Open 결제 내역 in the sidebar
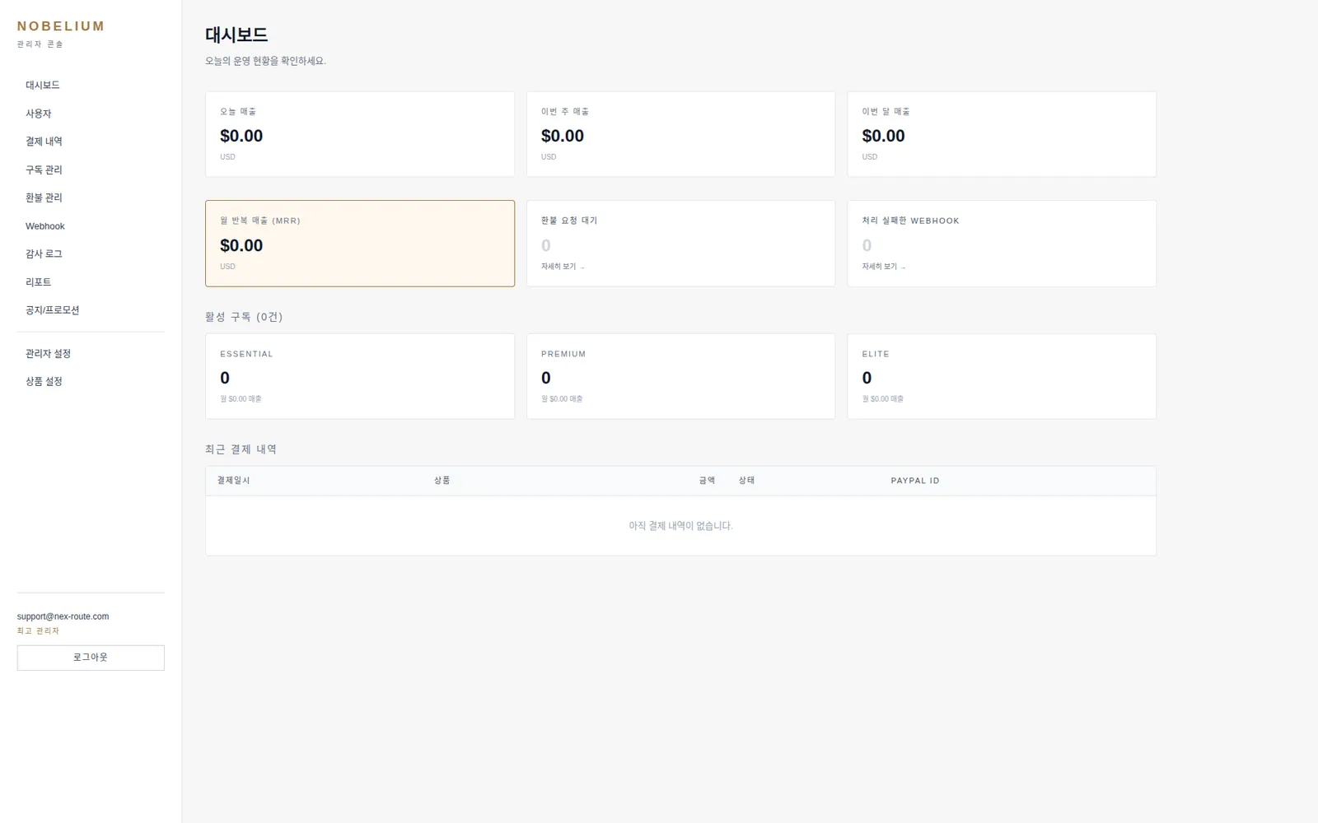1318x823 pixels. pos(91,142)
